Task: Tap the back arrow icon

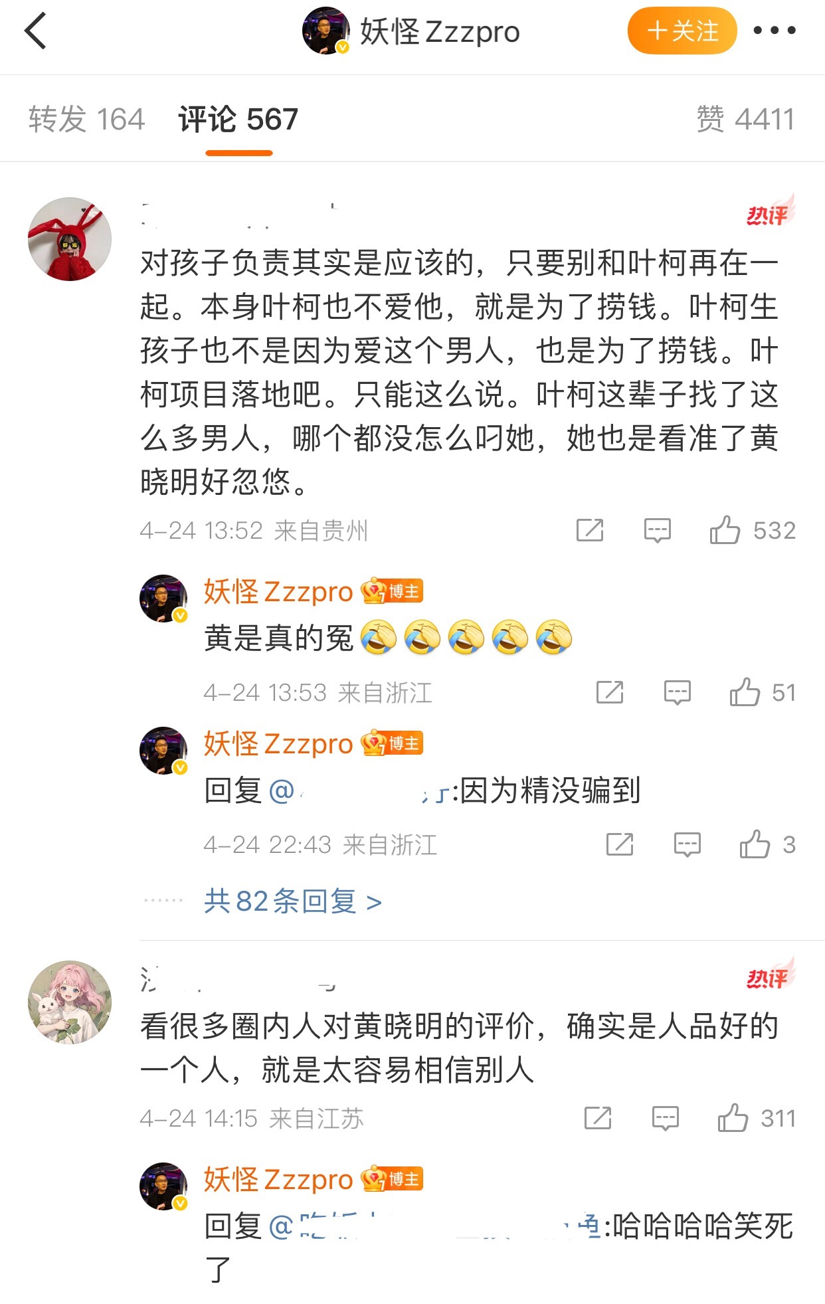Action: pyautogui.click(x=36, y=31)
